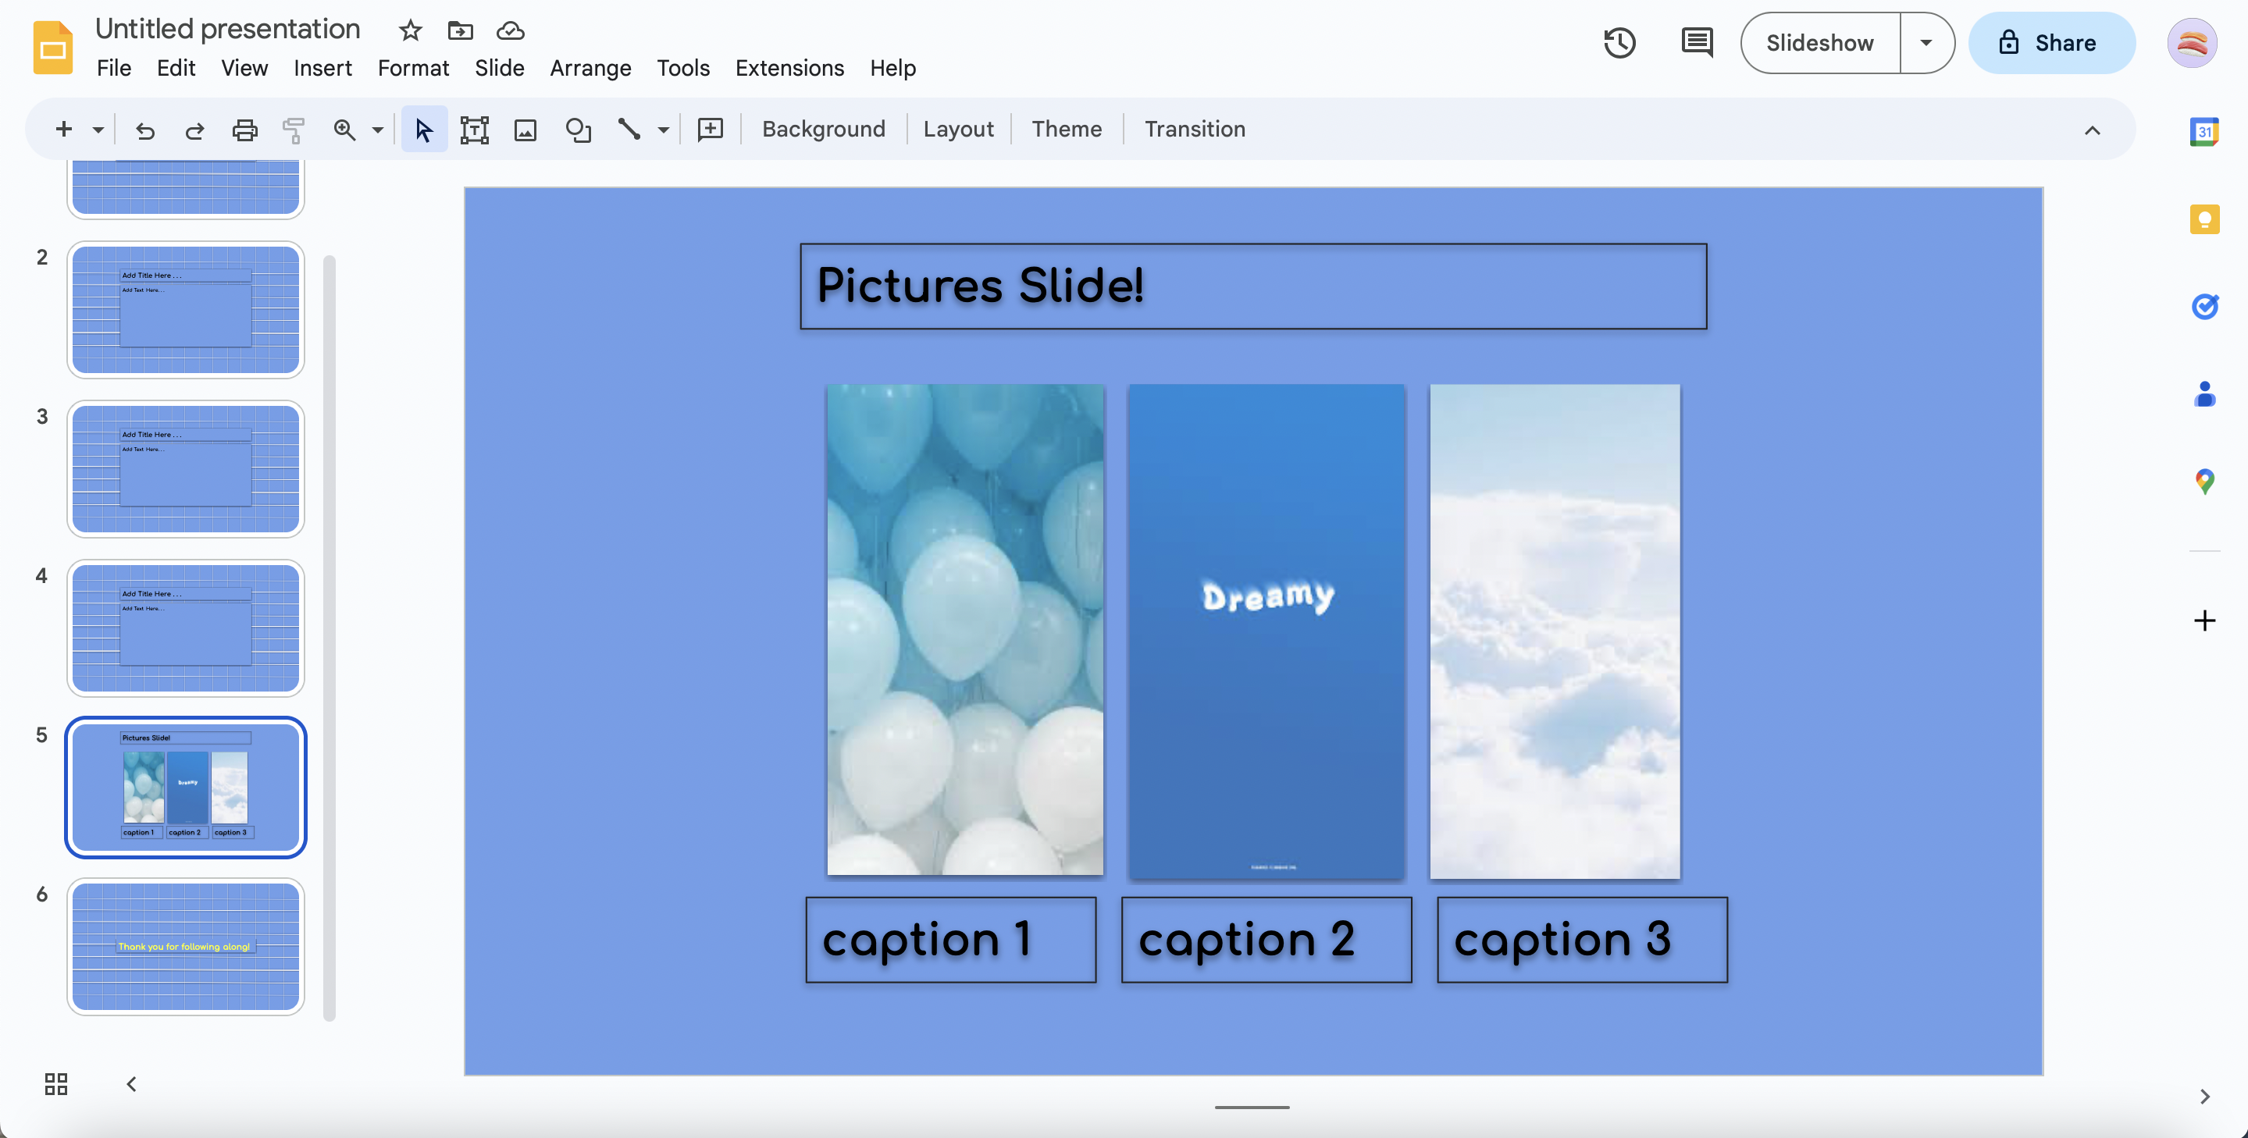Click the filmstrip vertical scrollbar
This screenshot has height=1138, width=2248.
pos(329,637)
